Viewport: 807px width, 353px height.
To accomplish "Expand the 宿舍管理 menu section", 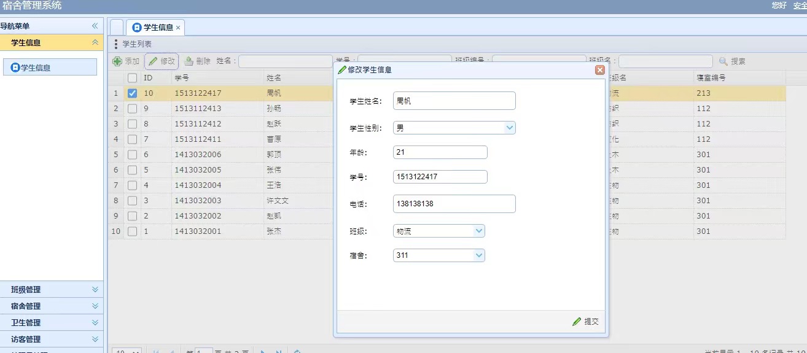I will (x=95, y=306).
